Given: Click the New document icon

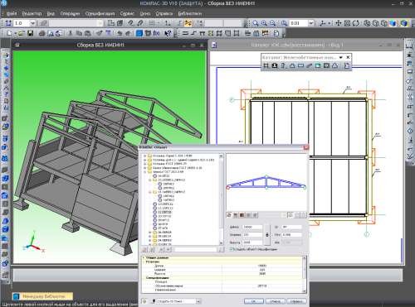Looking at the screenshot, I should [x=10, y=33].
